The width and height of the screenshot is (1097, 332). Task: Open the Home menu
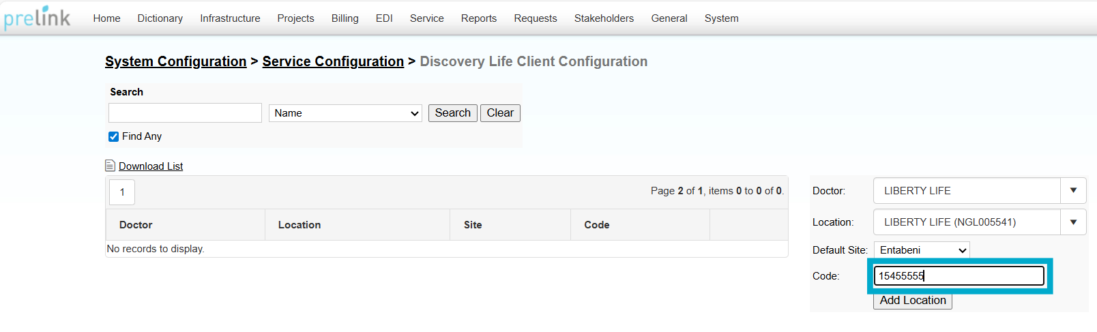click(106, 18)
